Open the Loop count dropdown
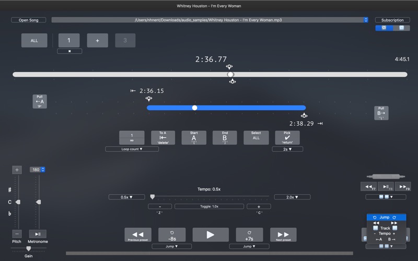 [x=132, y=149]
